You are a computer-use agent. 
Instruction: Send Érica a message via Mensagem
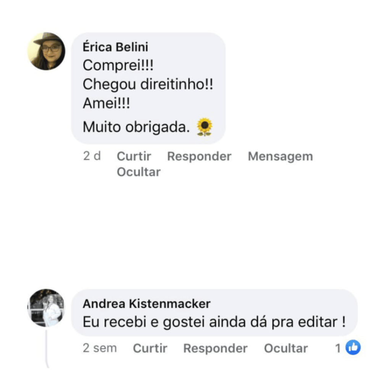click(x=280, y=157)
